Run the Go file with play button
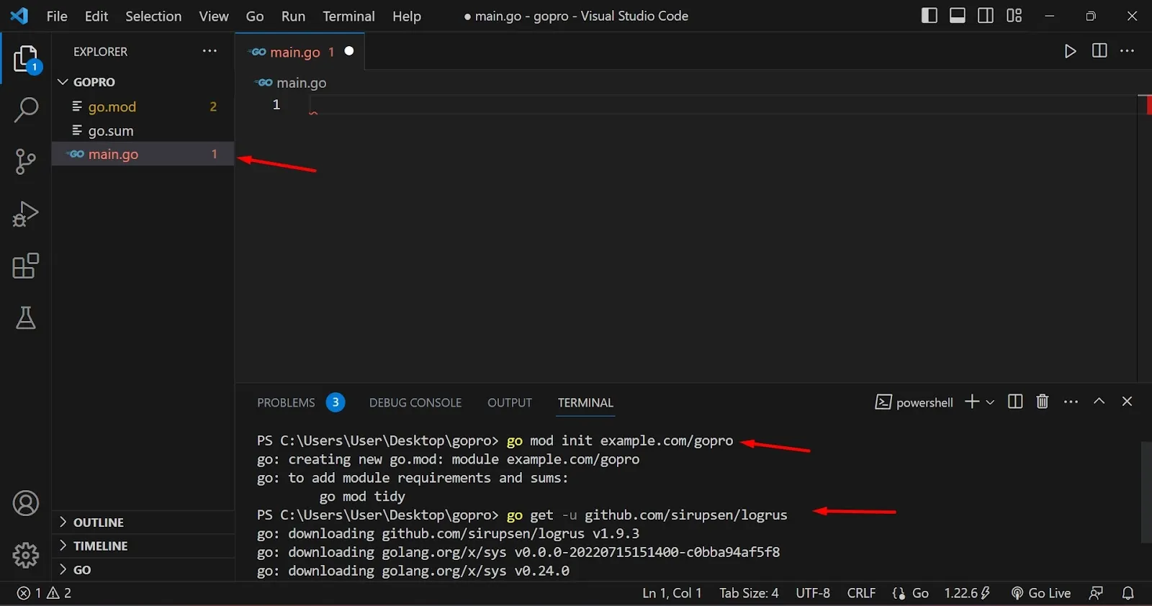1152x606 pixels. point(1071,51)
